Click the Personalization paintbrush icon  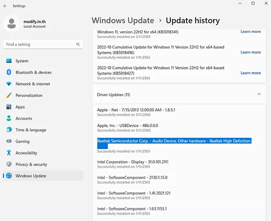pyautogui.click(x=9, y=95)
